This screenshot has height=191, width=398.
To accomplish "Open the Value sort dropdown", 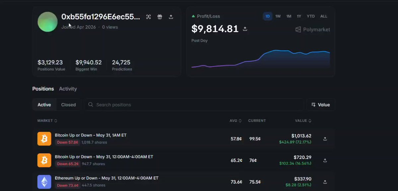I will click(x=320, y=105).
